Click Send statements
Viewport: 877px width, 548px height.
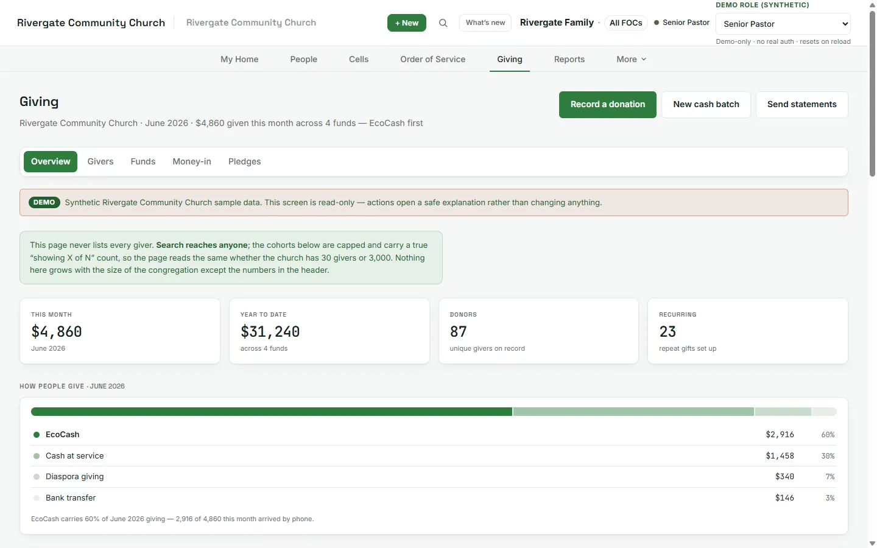coord(801,105)
